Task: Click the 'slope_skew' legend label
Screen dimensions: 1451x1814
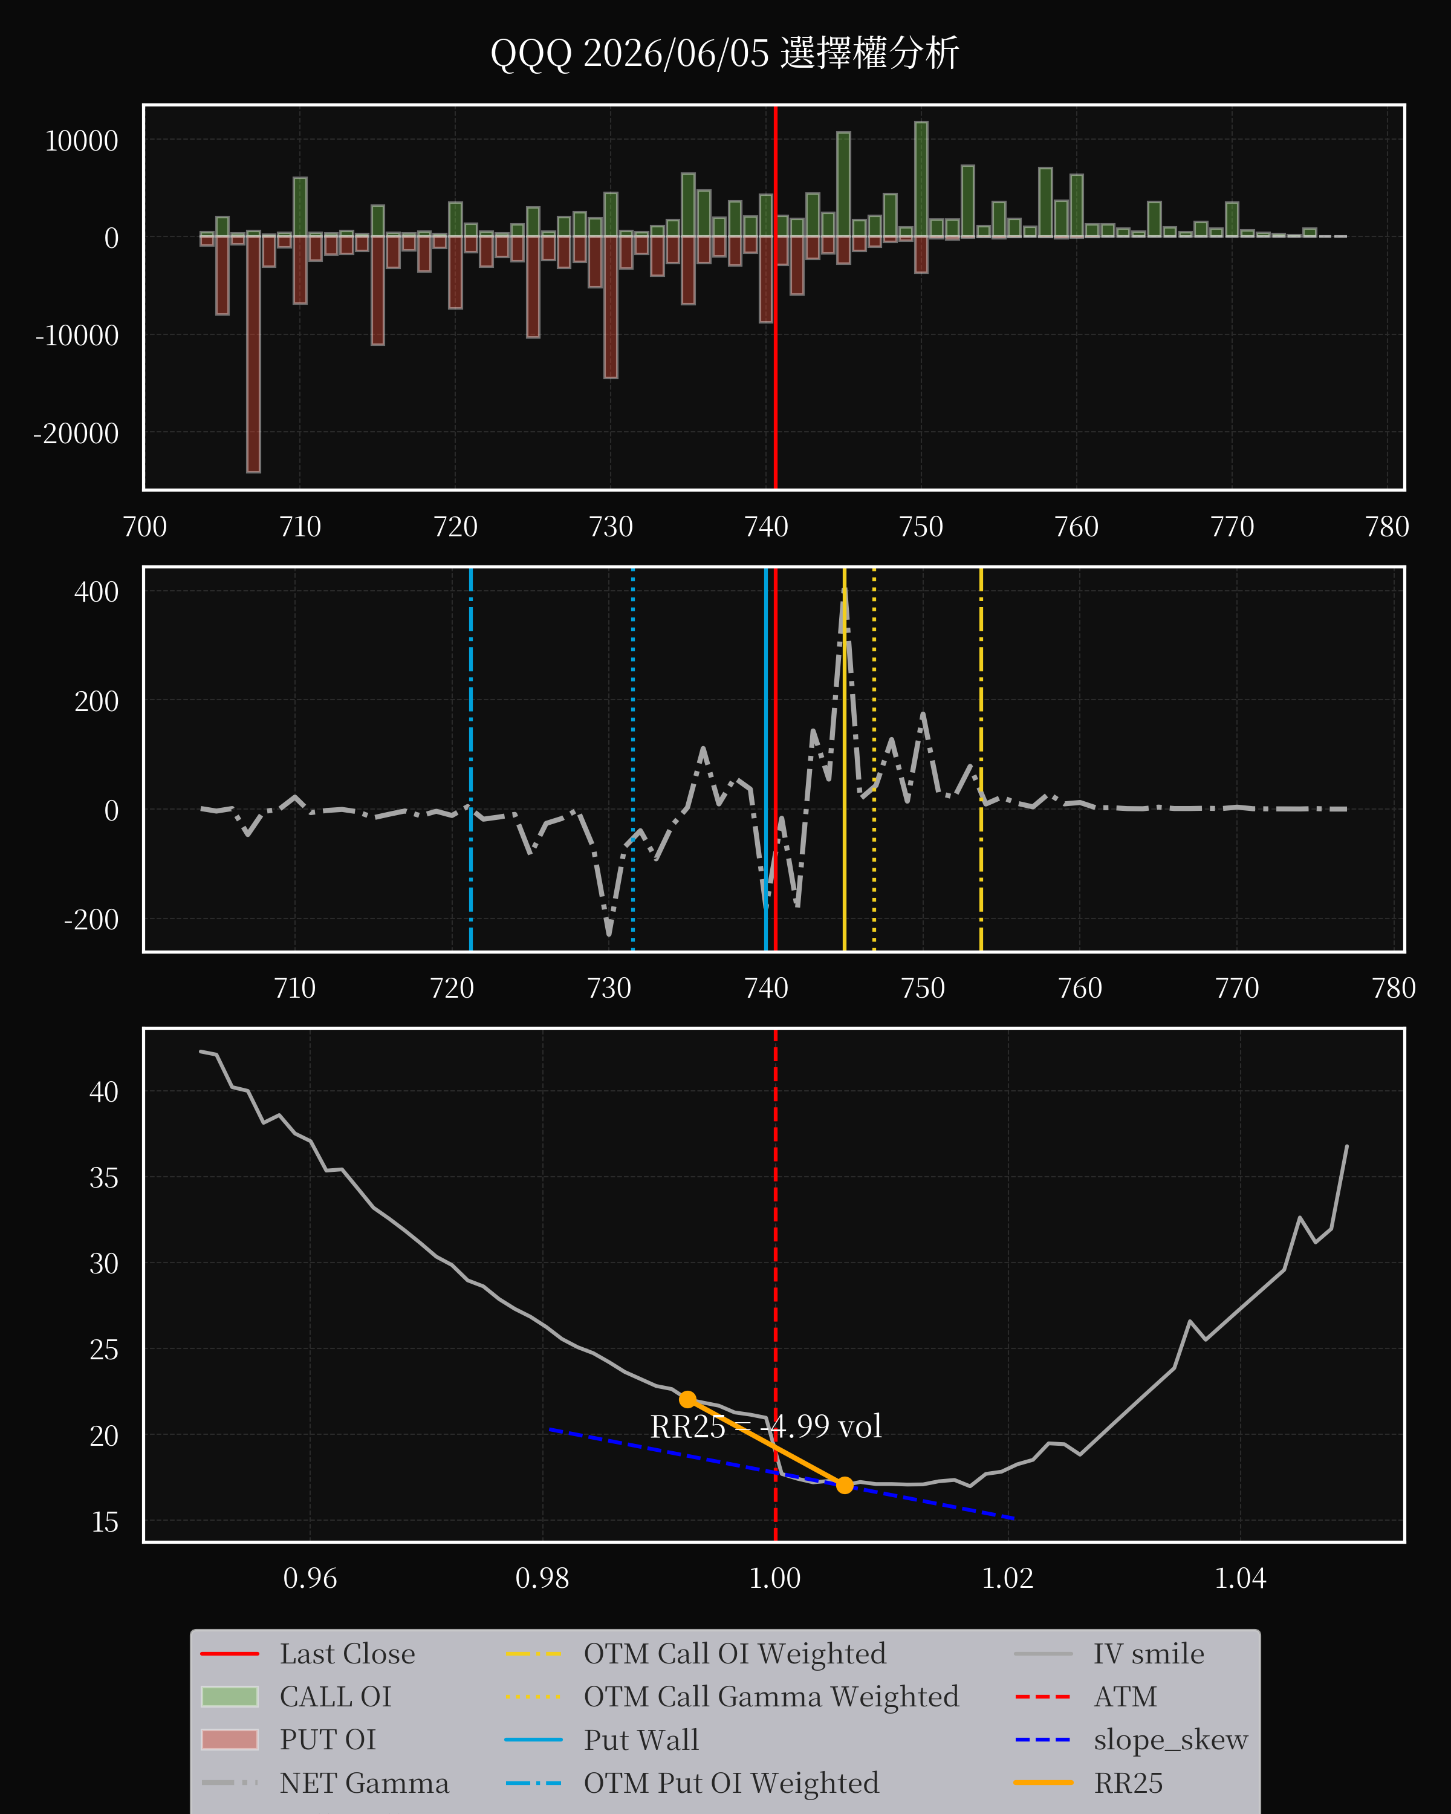Action: tap(1170, 1740)
